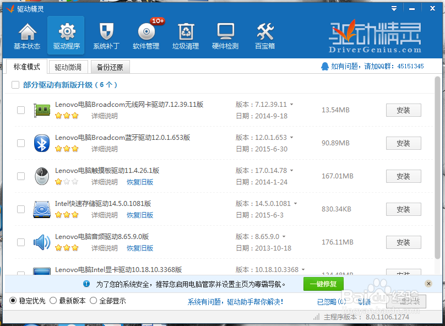Check the touchpad driver checkbox
Screen dimensions: 445x326
coord(21,176)
